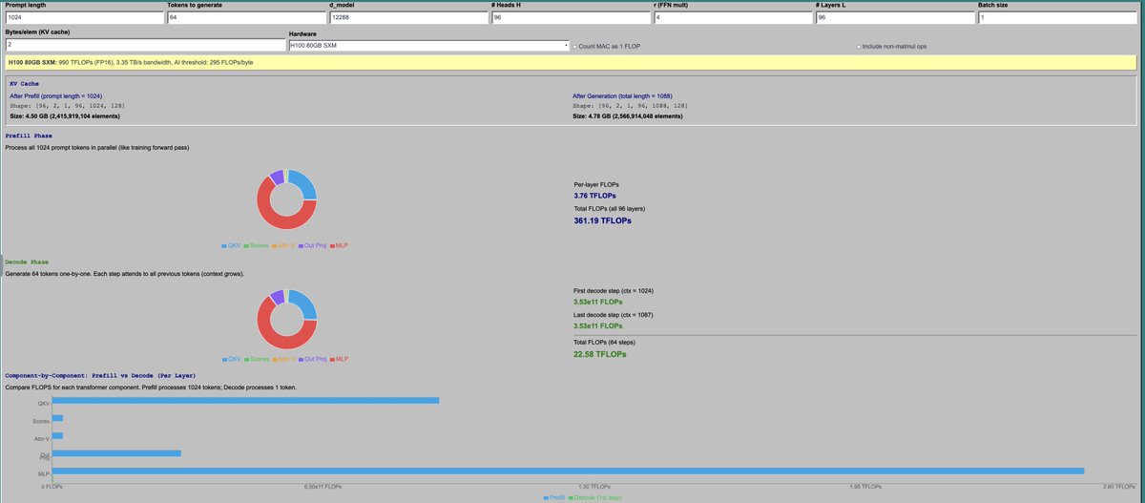
Task: Toggle Attn·V in Decode donut legend
Action: [x=283, y=359]
